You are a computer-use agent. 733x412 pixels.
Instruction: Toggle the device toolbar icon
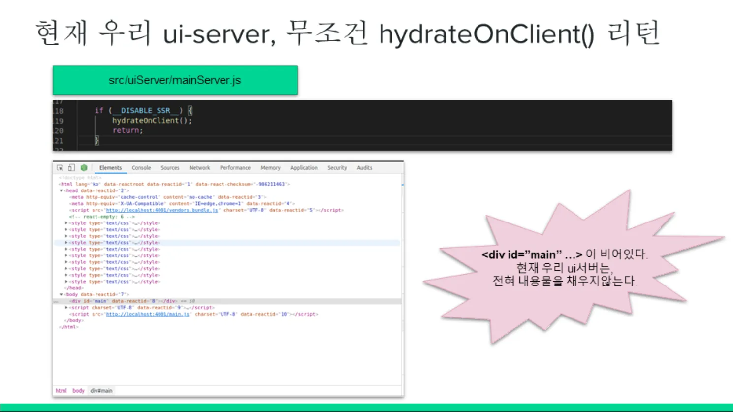pos(71,168)
